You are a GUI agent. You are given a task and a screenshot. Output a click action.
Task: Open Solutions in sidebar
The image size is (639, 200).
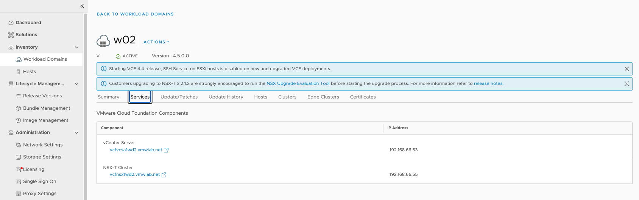click(26, 35)
